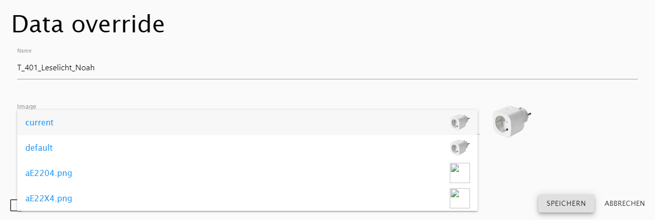The image size is (655, 220).
Task: Click empty space in the highlighted current row
Action: tap(253, 122)
